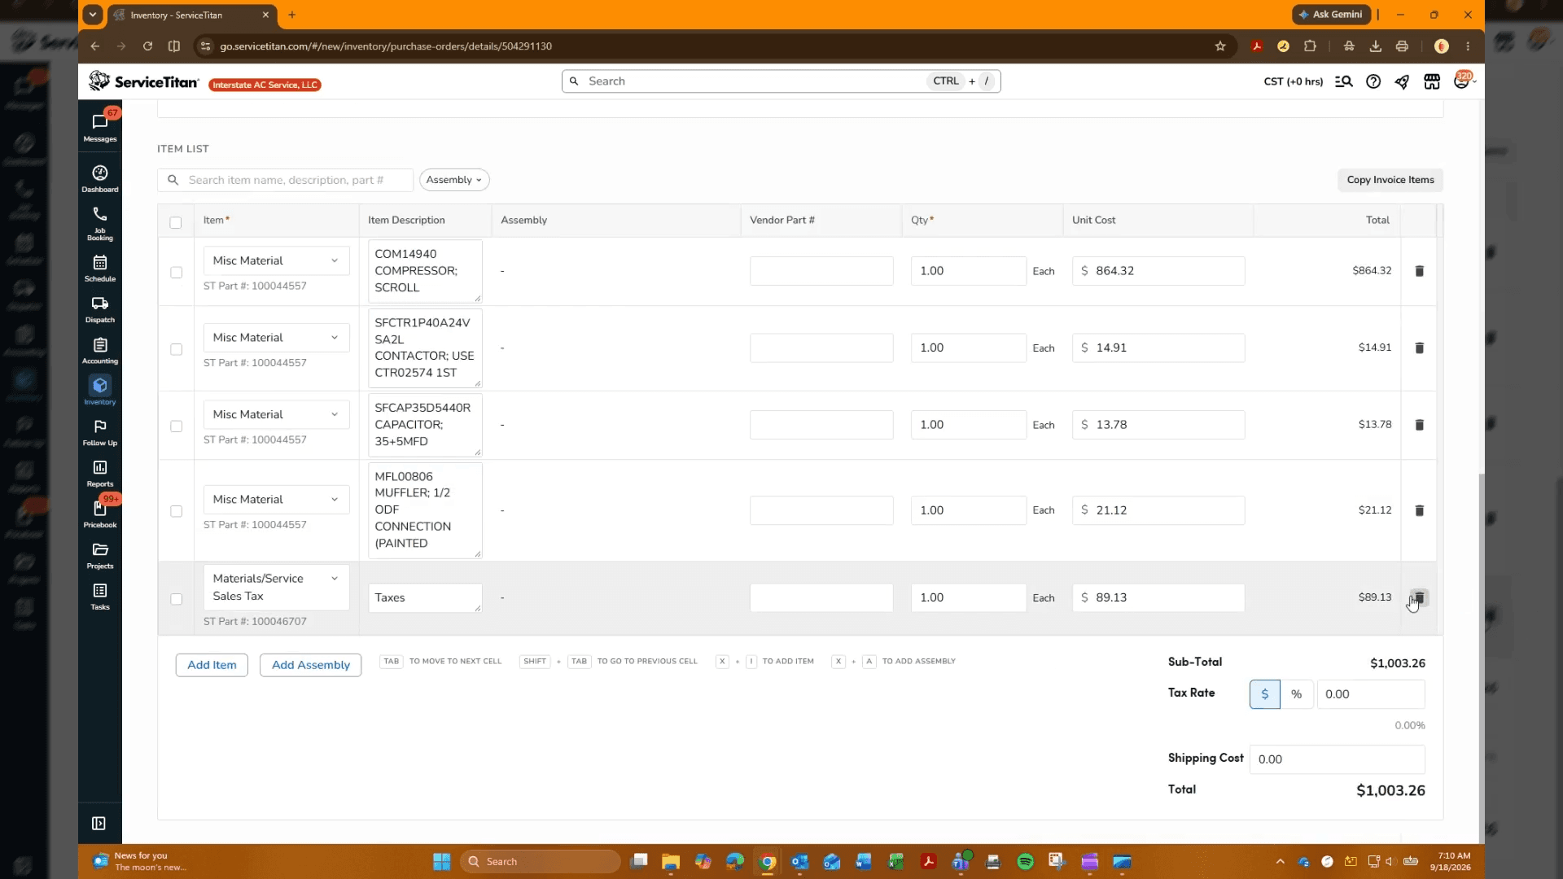Open Tasks sidebar icon

coord(100,596)
